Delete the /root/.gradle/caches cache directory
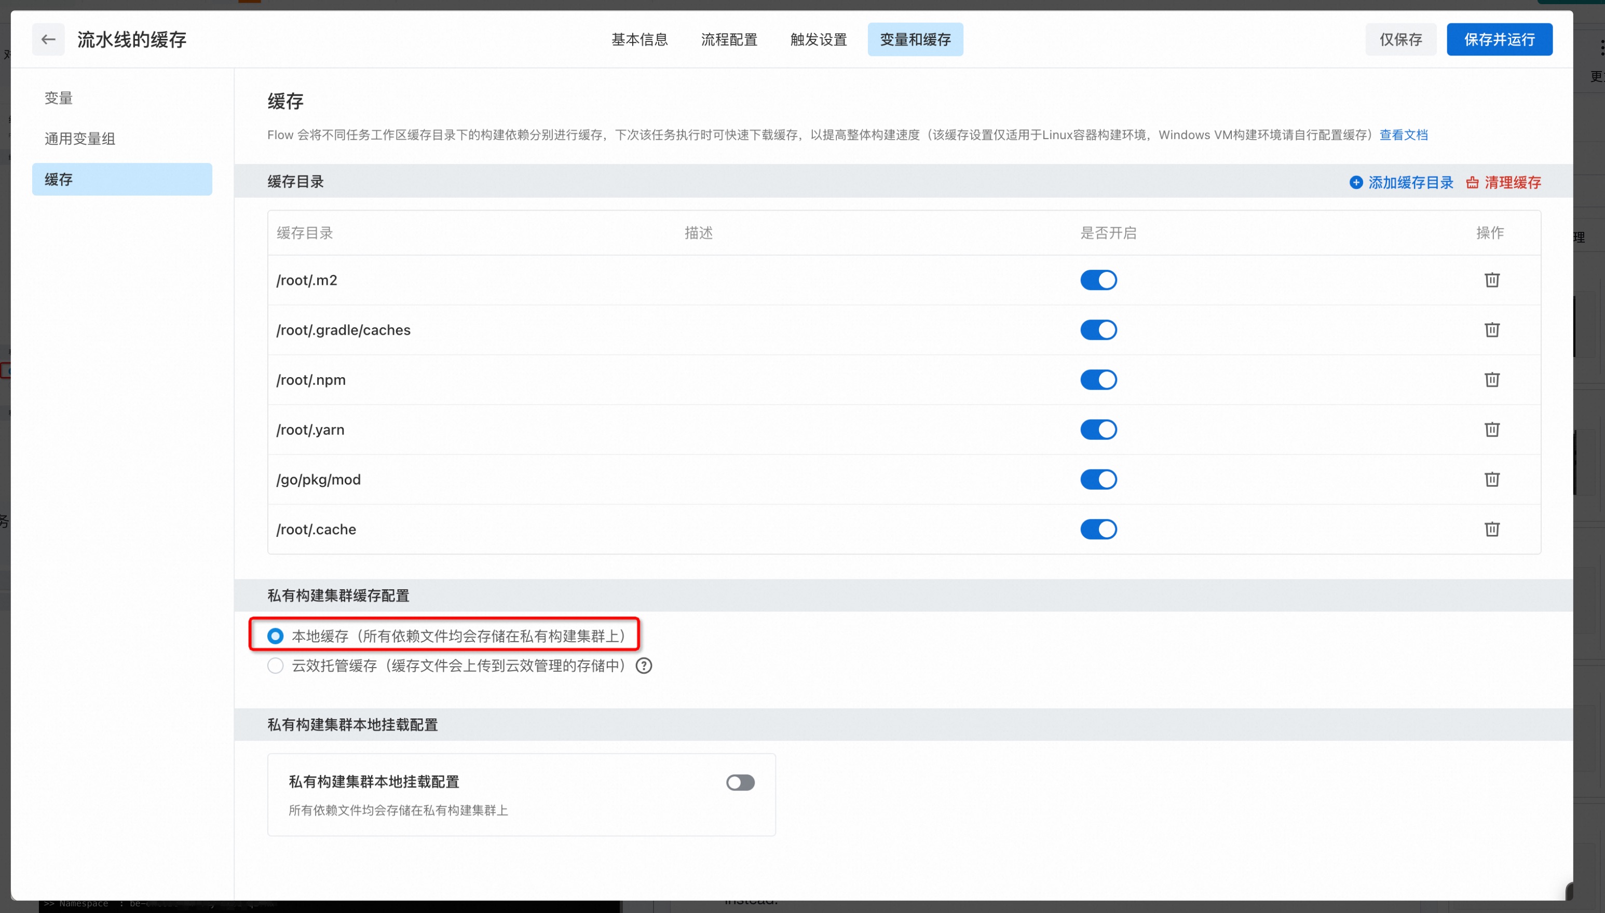Screen dimensions: 1605x913 pos(1491,330)
